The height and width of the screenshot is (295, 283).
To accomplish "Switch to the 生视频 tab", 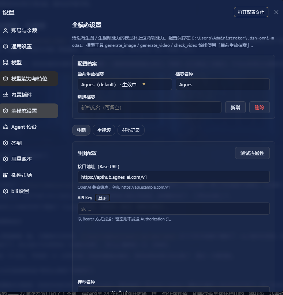I will coord(104,130).
